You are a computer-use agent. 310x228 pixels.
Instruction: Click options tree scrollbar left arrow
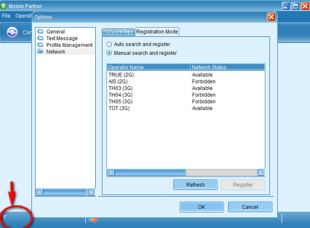[x=39, y=192]
